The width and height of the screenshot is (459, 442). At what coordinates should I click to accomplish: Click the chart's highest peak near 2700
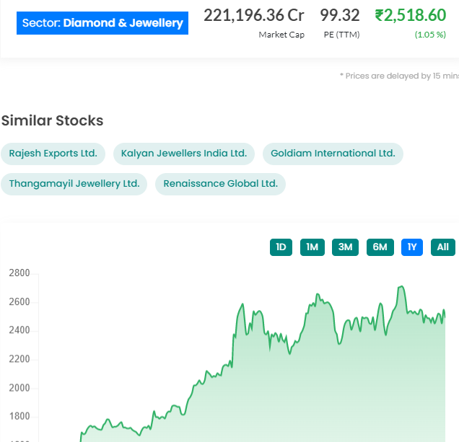(x=401, y=287)
